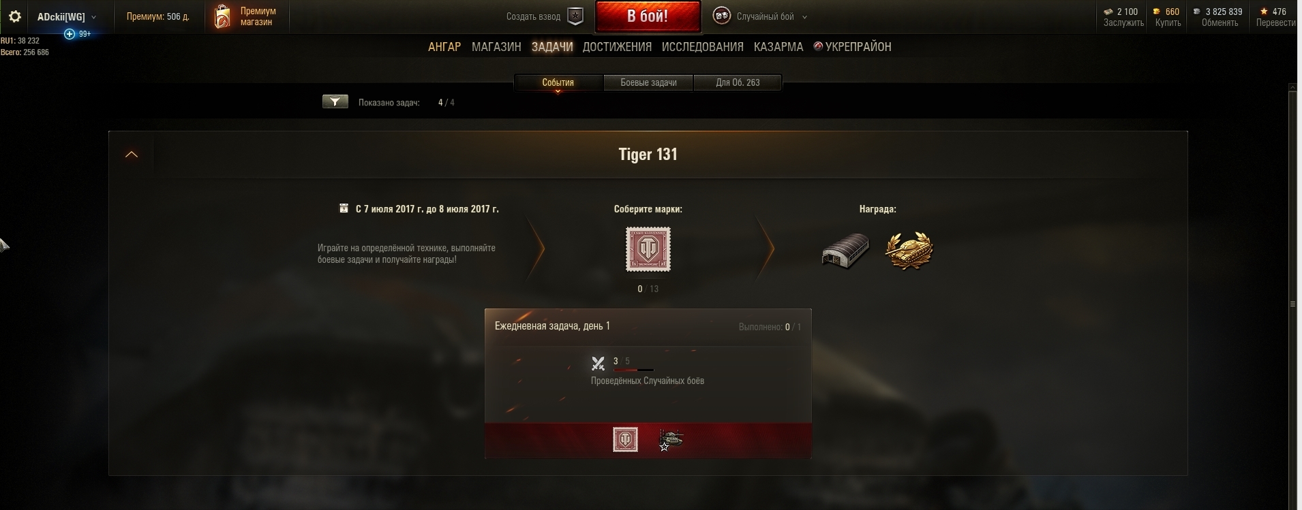
Task: Click the garage slot reward icon
Action: [x=845, y=251]
